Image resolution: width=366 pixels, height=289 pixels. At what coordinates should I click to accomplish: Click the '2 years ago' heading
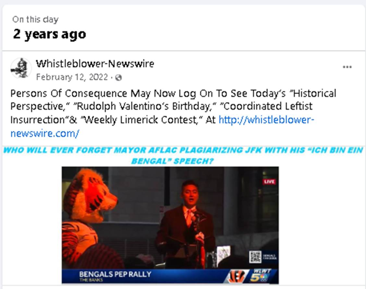point(50,34)
